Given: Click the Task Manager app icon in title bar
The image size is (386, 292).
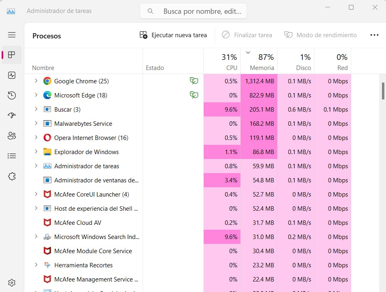Looking at the screenshot, I should click(11, 11).
